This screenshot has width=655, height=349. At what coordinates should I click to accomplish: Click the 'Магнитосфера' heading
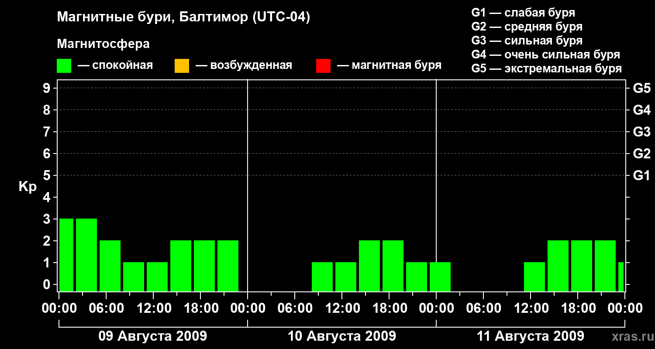(x=103, y=44)
